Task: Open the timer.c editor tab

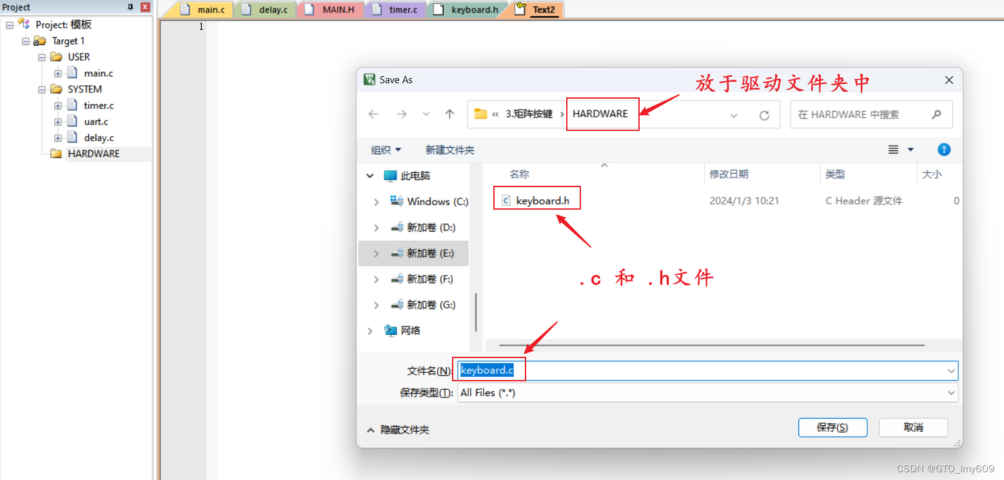Action: (x=396, y=10)
